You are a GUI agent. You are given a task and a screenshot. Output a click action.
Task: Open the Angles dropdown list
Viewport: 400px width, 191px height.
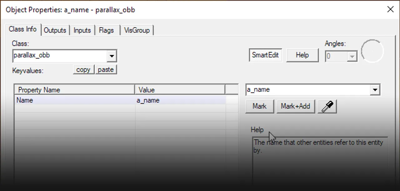352,57
